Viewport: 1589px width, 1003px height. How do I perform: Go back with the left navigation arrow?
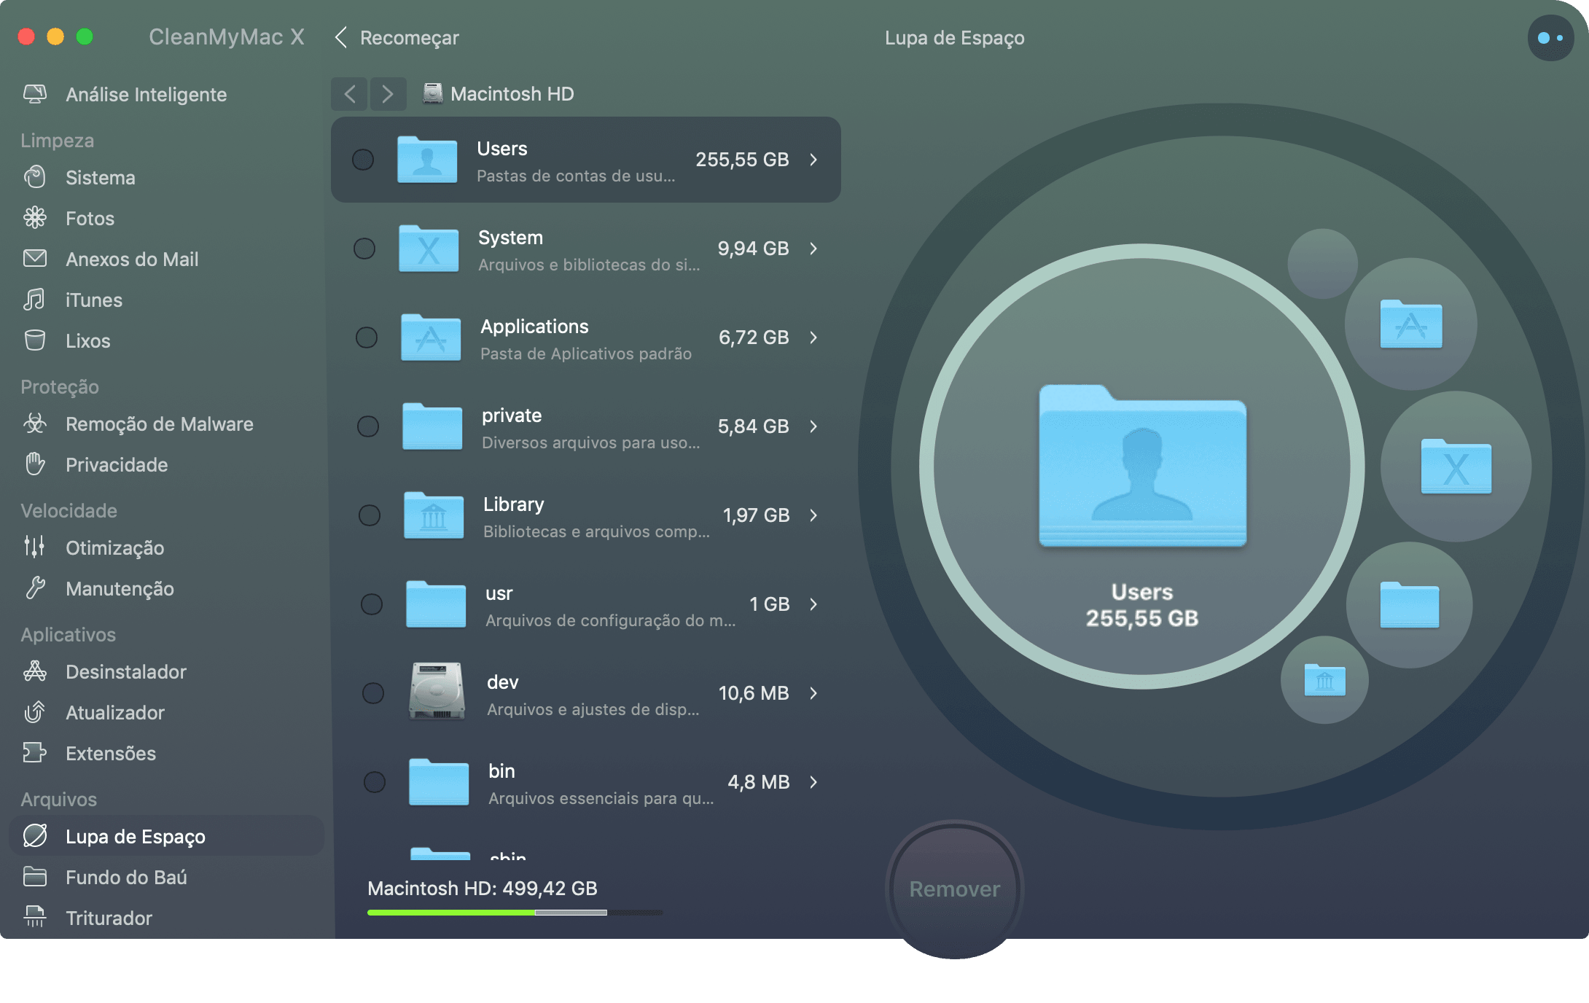click(x=350, y=94)
